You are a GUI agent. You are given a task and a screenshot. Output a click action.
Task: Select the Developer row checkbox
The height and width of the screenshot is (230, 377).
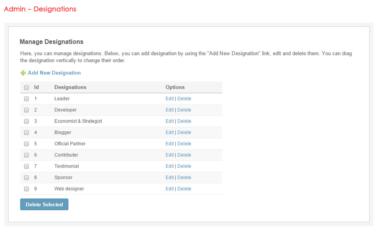pos(26,110)
